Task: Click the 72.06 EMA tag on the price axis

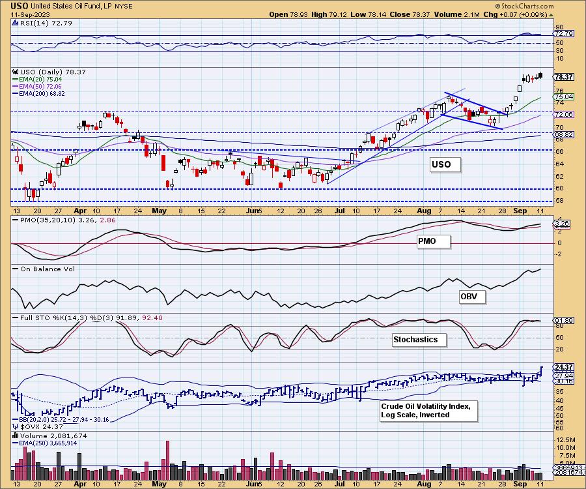Action: 564,114
